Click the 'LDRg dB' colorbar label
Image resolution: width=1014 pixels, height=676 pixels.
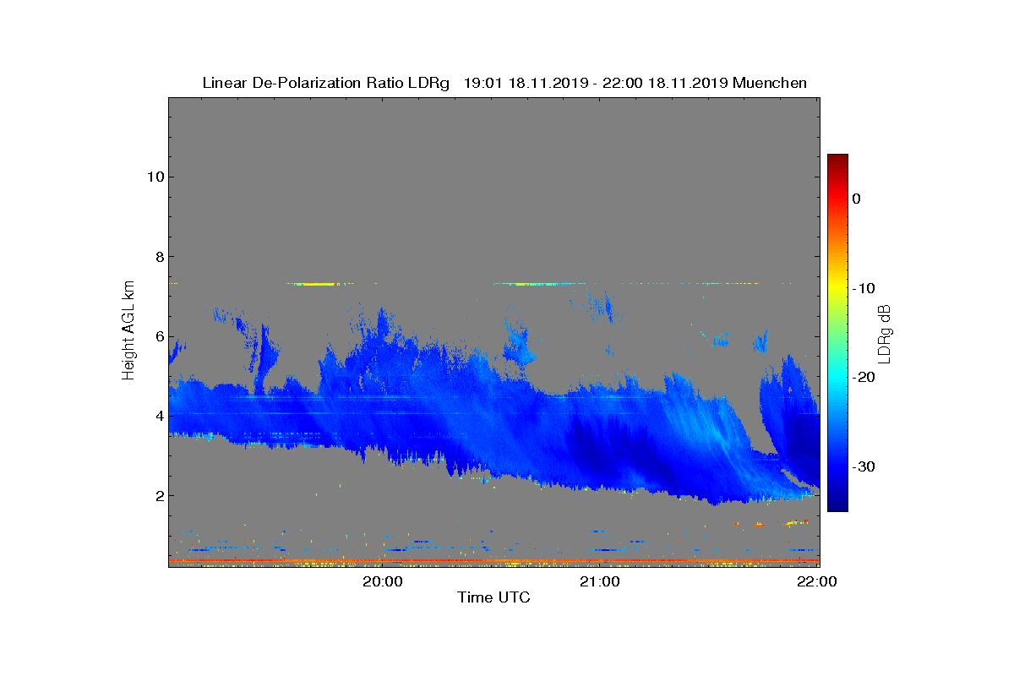(884, 333)
